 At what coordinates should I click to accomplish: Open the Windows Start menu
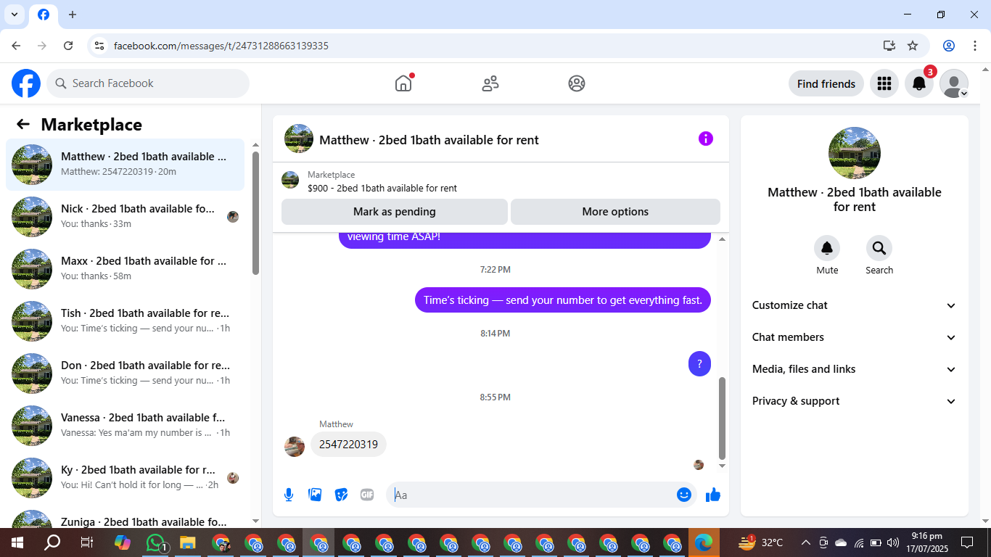pos(17,542)
